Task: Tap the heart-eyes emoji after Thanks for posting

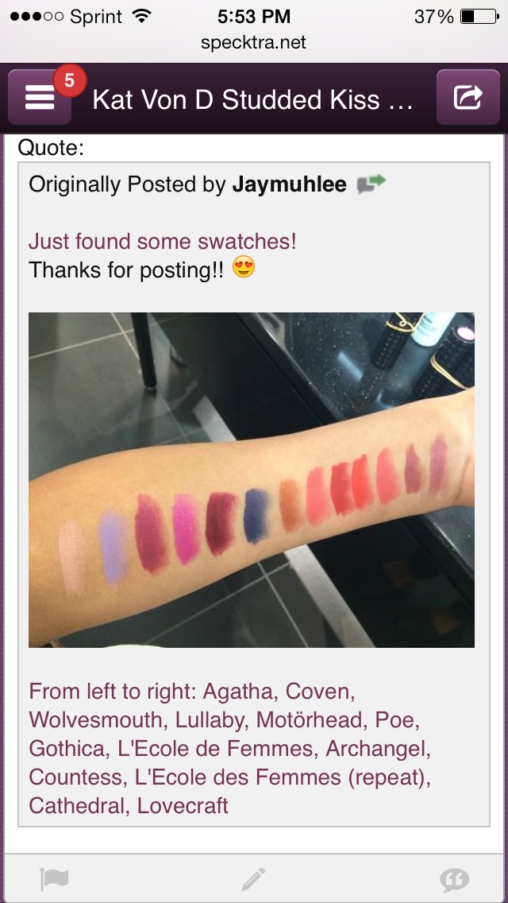Action: click(x=244, y=268)
